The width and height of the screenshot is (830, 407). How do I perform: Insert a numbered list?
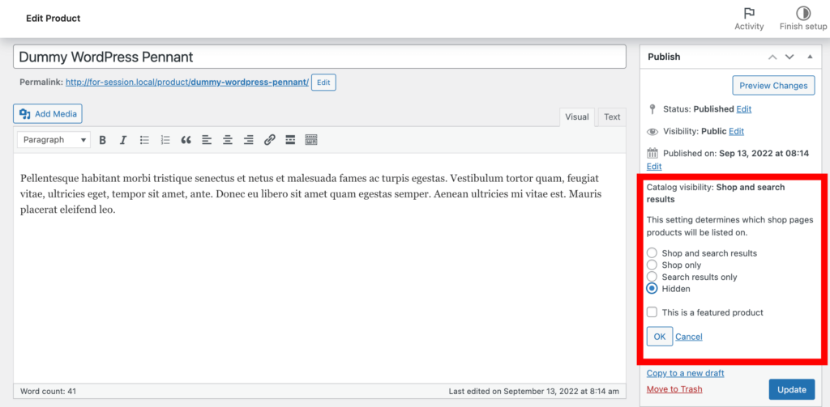165,140
